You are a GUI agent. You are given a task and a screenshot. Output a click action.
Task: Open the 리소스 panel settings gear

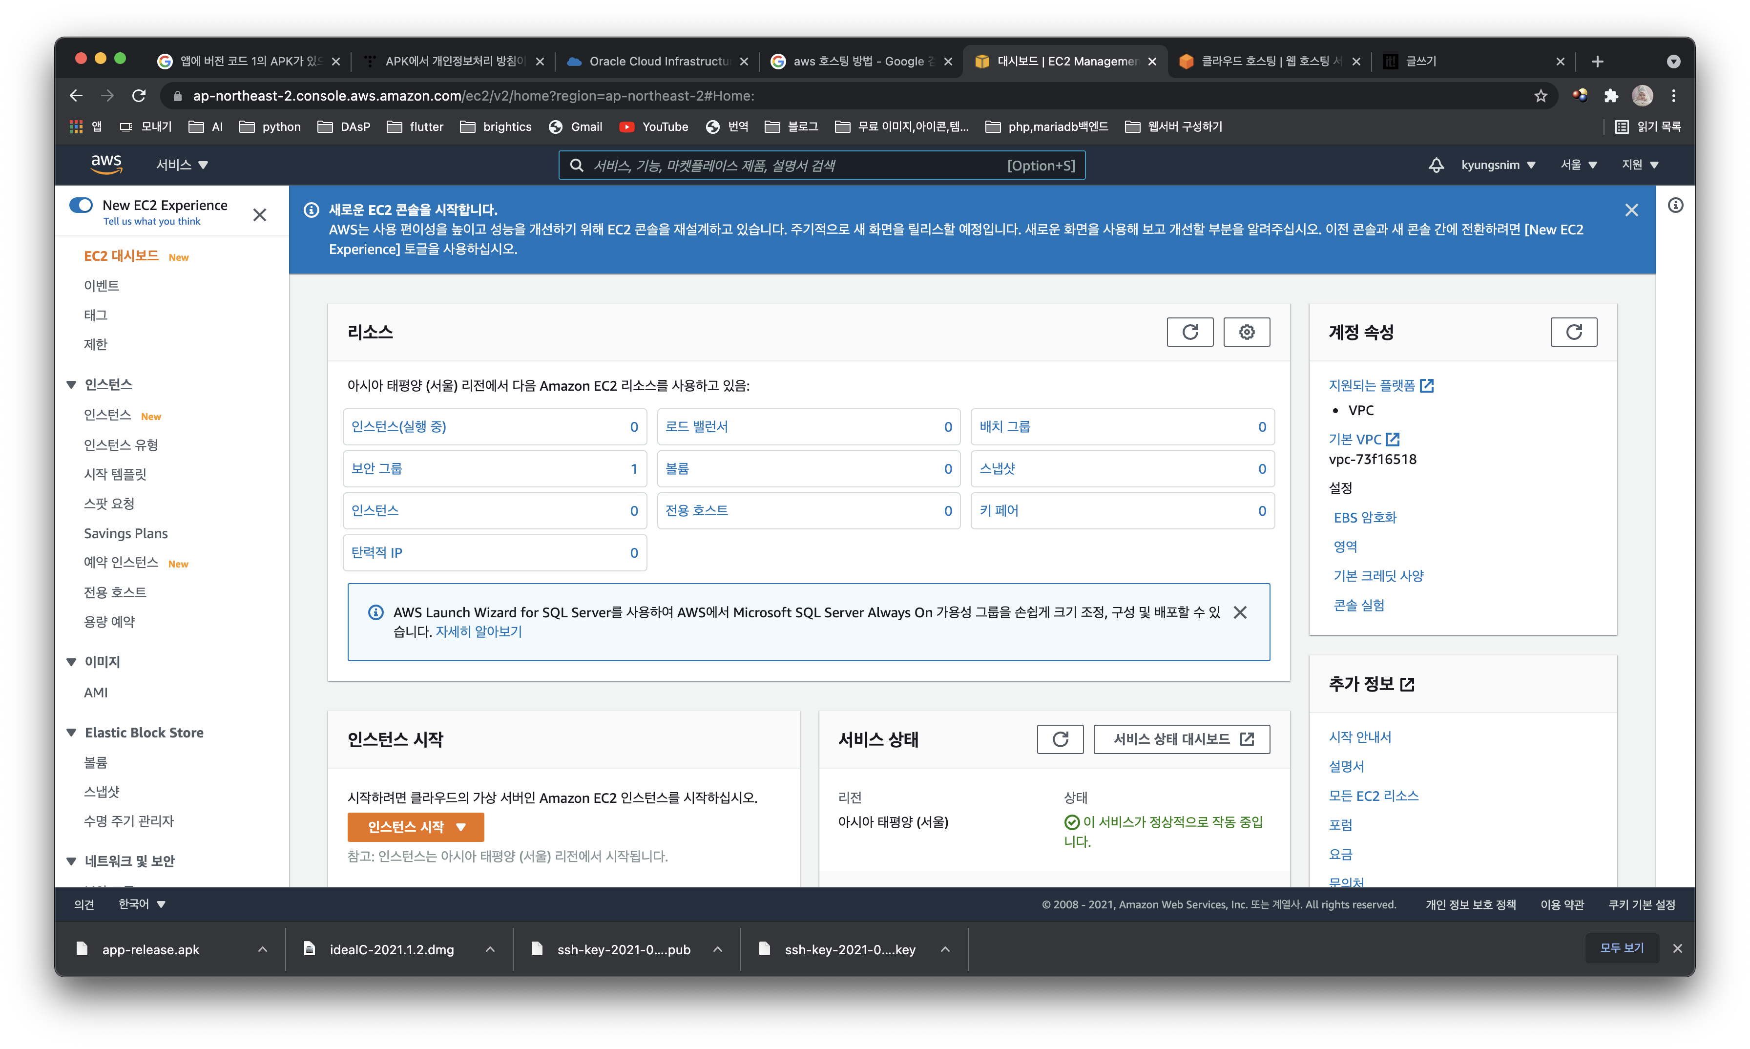point(1246,332)
